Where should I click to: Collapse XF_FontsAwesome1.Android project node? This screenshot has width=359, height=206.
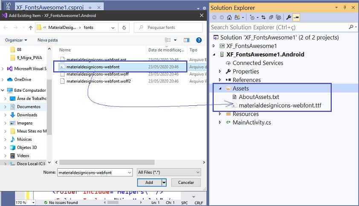[214, 54]
